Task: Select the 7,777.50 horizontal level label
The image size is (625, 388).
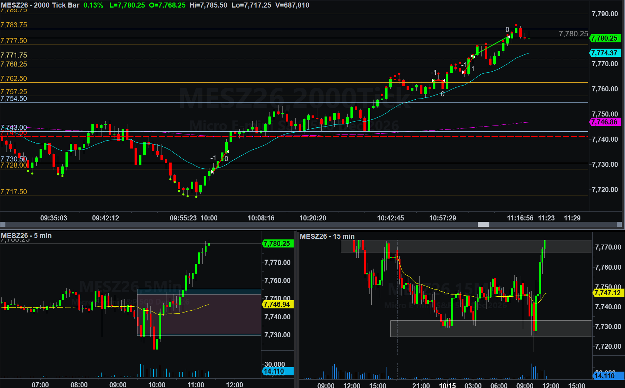Action: tap(14, 41)
